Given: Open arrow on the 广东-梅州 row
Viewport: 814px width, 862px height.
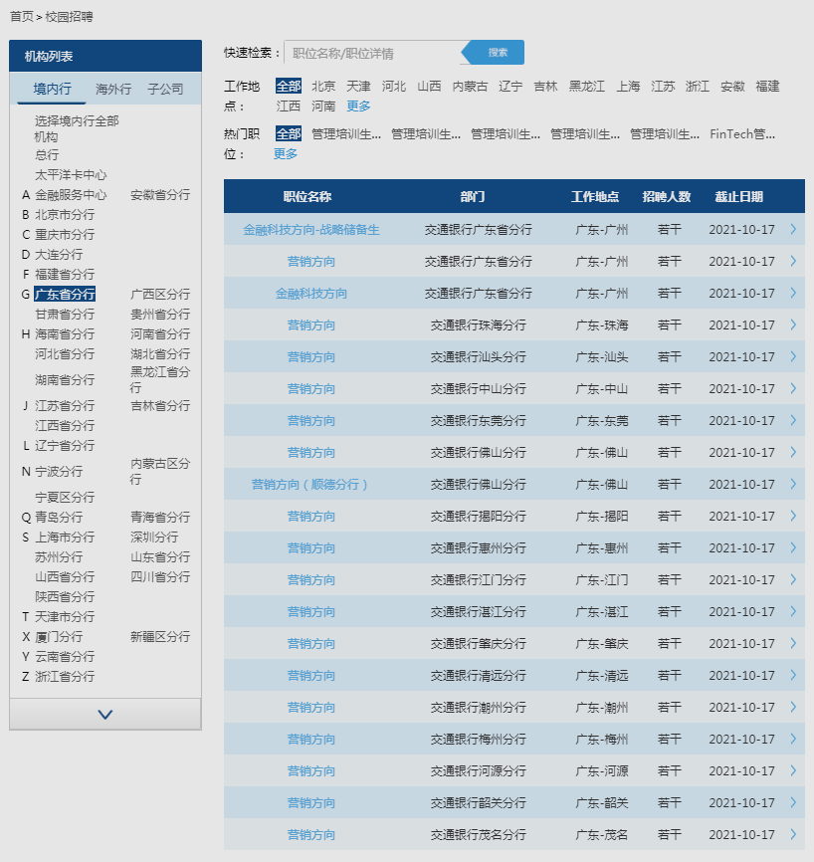Looking at the screenshot, I should 793,740.
